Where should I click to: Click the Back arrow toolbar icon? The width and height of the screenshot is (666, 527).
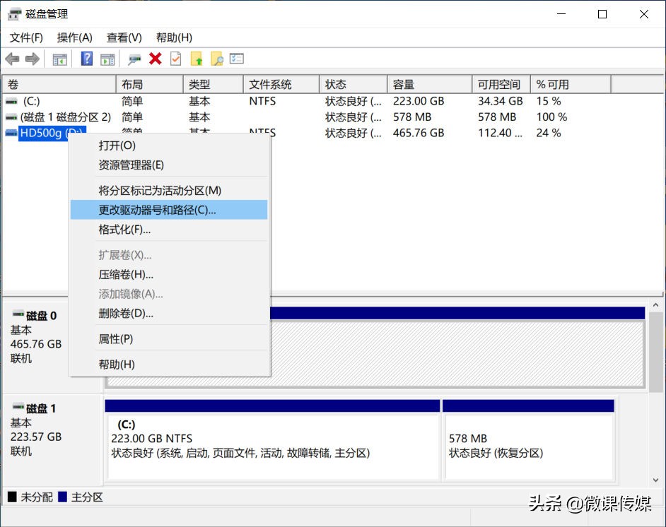click(x=12, y=59)
